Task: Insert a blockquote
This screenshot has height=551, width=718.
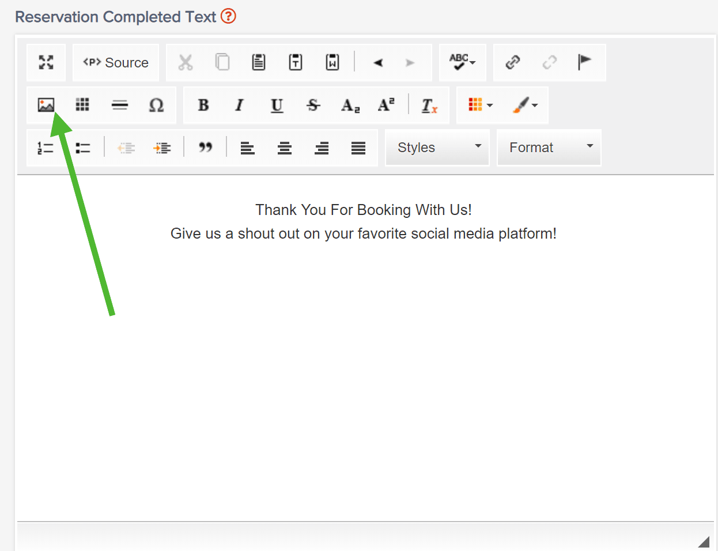Action: click(x=205, y=148)
